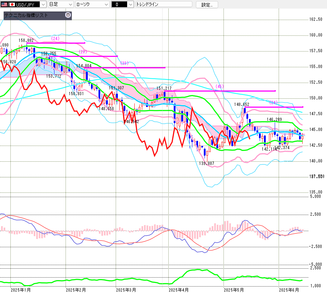This screenshot has width=327, height=293.
Task: Click the 160.00 price axis value
Action: 316,35
